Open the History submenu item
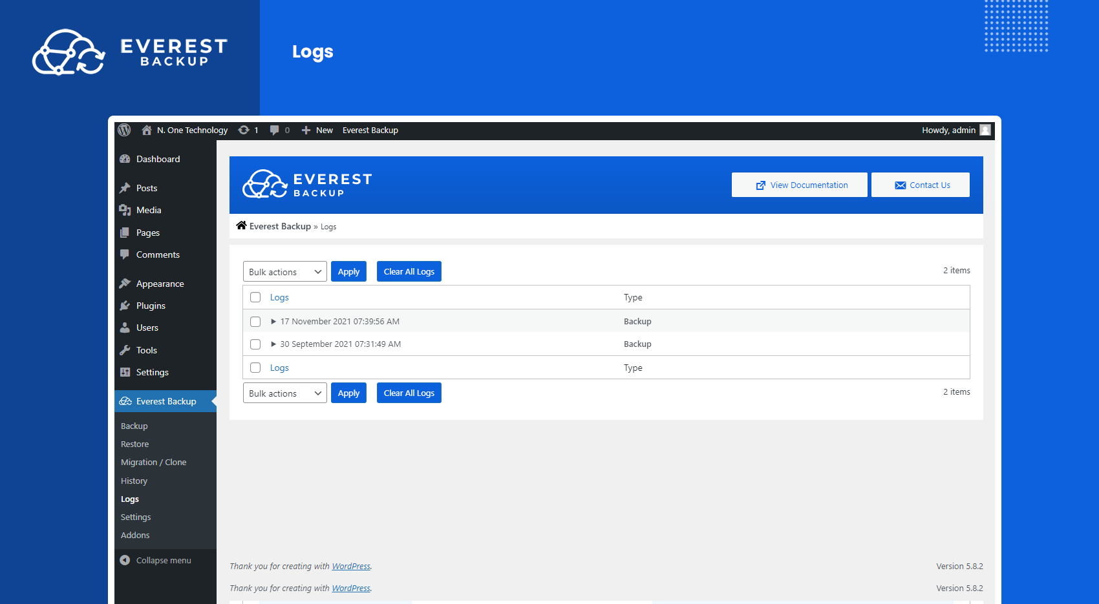 coord(134,481)
